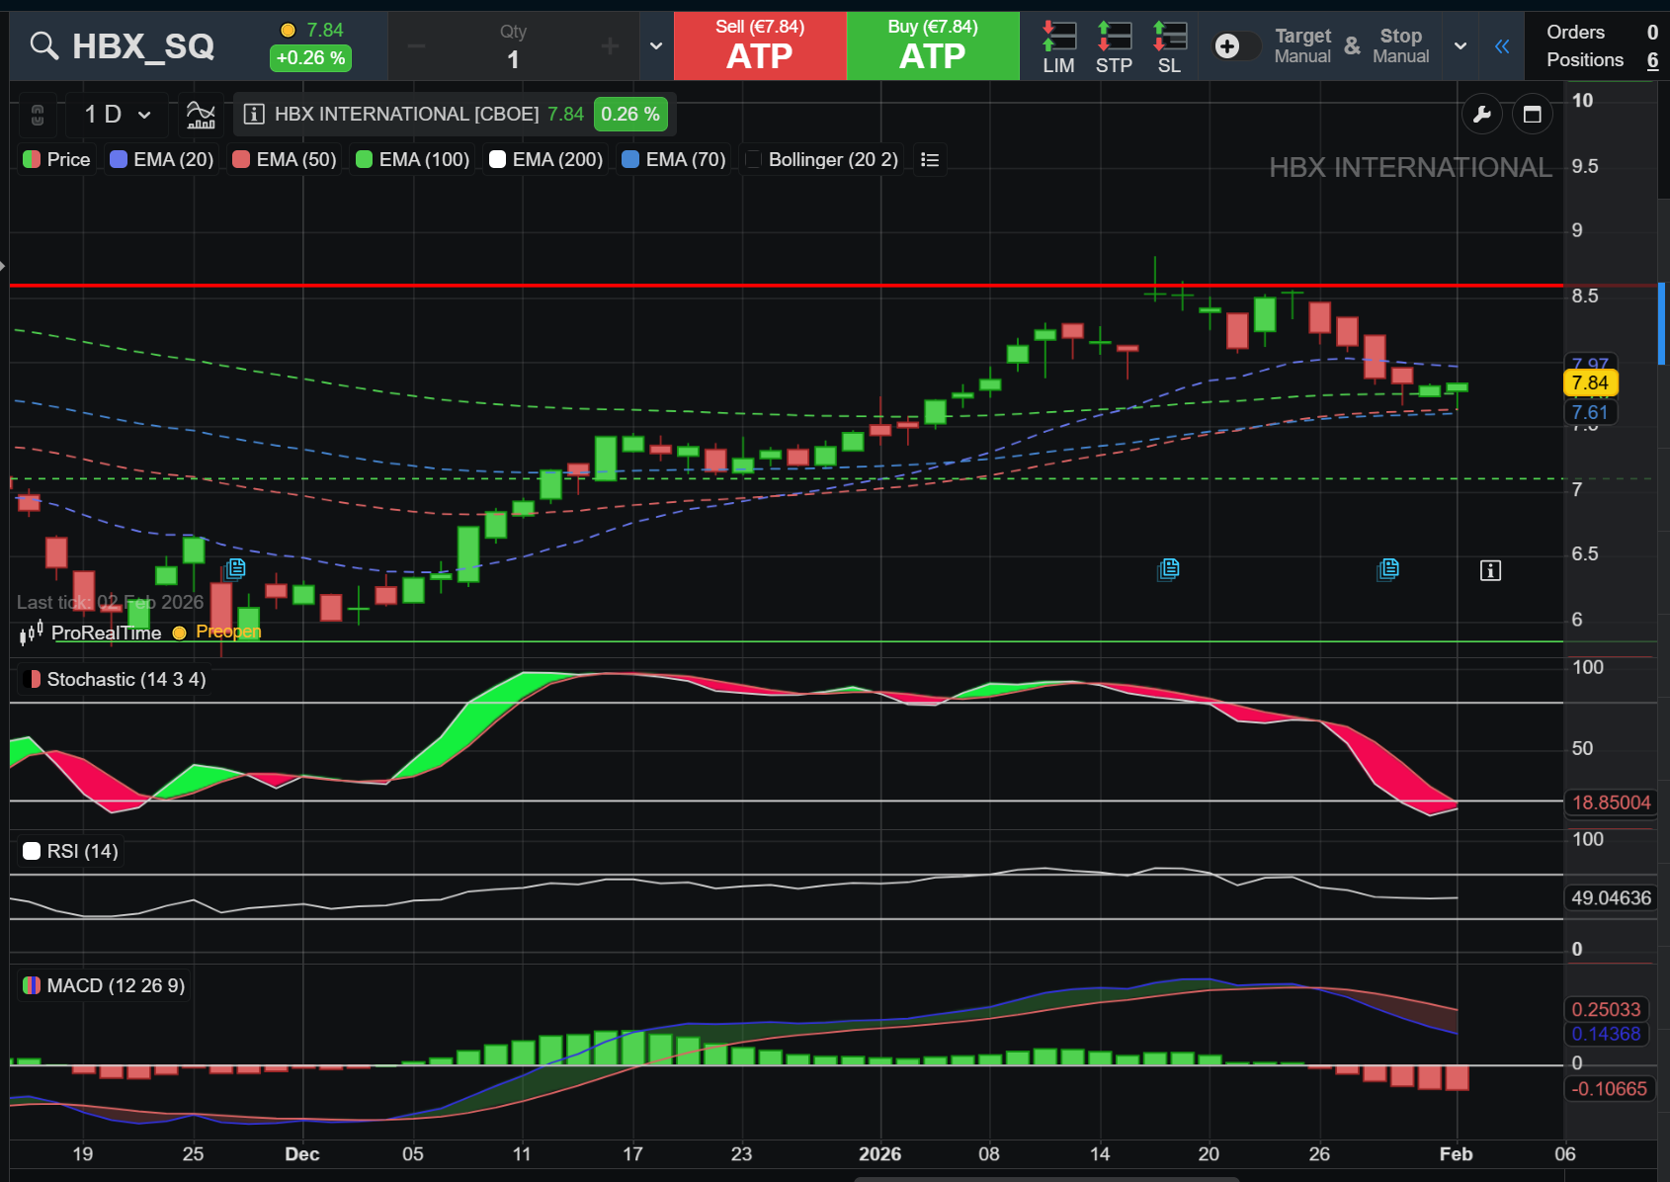
Task: Toggle the add target and stop switch
Action: point(1236,45)
